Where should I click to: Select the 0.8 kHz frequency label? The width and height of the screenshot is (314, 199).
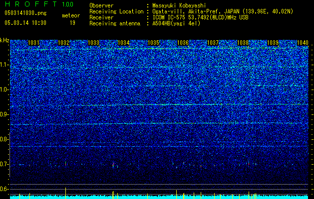coord(4,139)
